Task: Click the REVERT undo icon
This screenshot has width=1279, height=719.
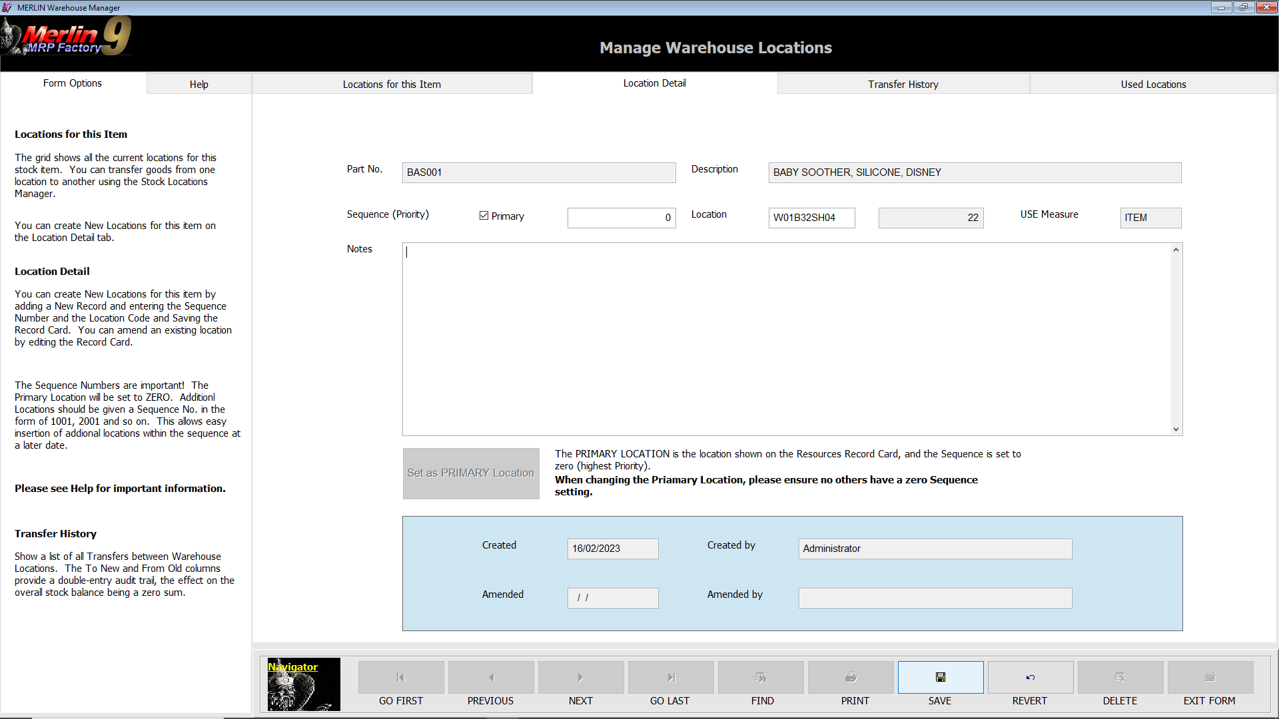Action: tap(1031, 677)
